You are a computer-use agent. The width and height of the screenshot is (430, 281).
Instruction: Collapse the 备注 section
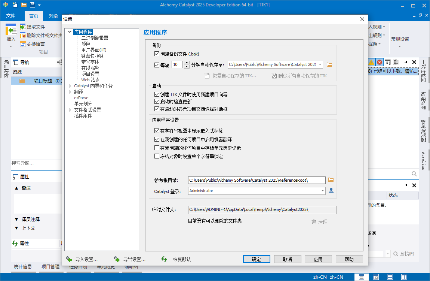(16, 188)
